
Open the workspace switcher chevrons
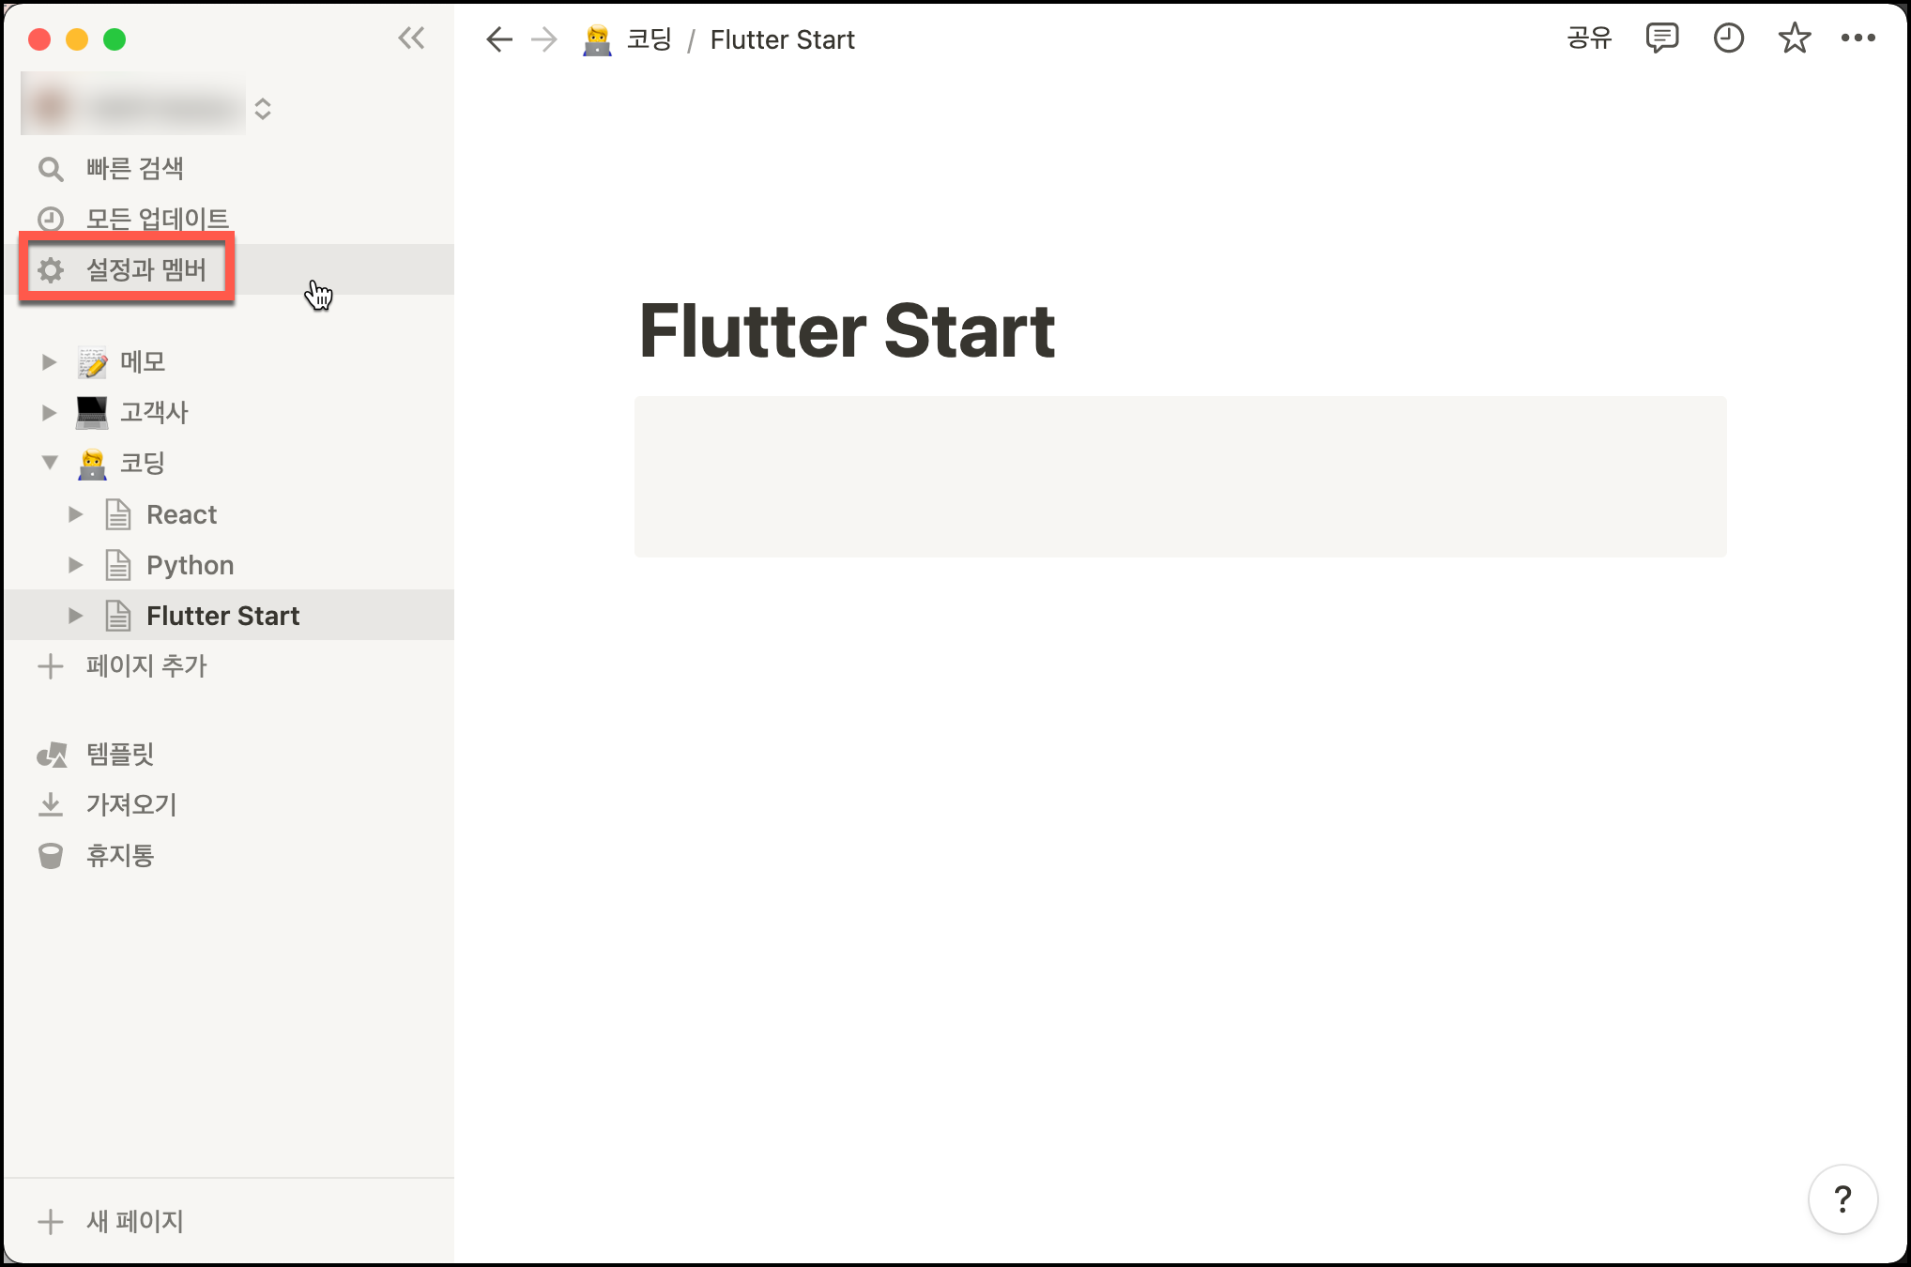pos(263,109)
